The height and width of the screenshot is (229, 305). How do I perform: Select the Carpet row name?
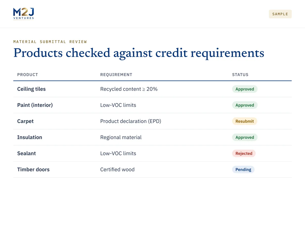(25, 121)
